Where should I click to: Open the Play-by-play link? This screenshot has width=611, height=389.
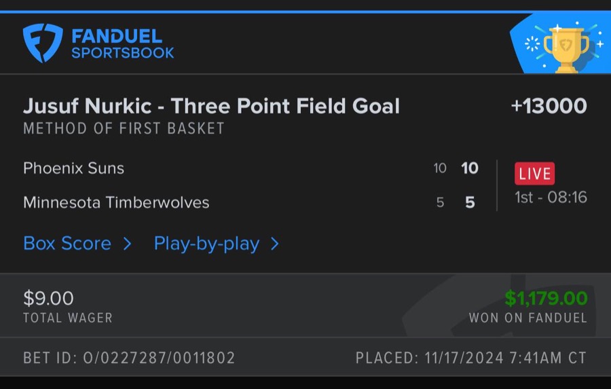click(206, 244)
